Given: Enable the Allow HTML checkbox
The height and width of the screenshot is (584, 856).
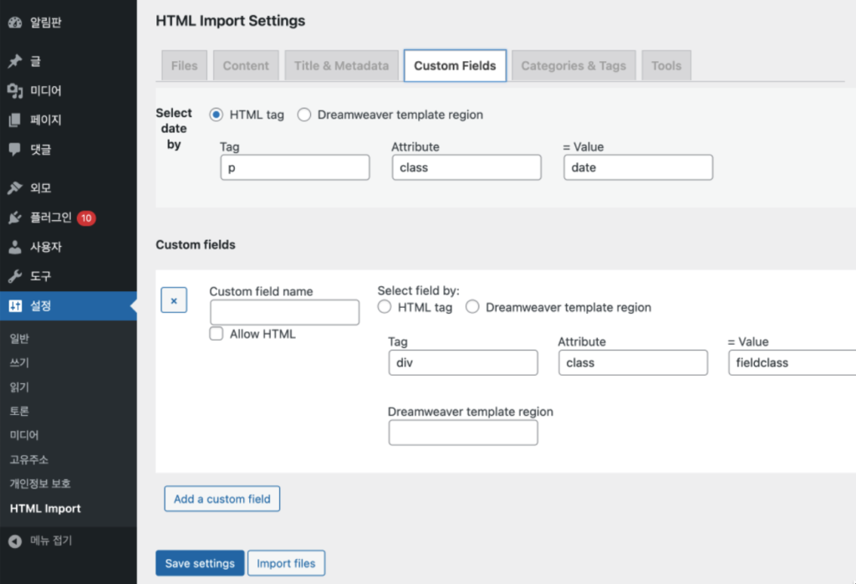Looking at the screenshot, I should (x=217, y=334).
